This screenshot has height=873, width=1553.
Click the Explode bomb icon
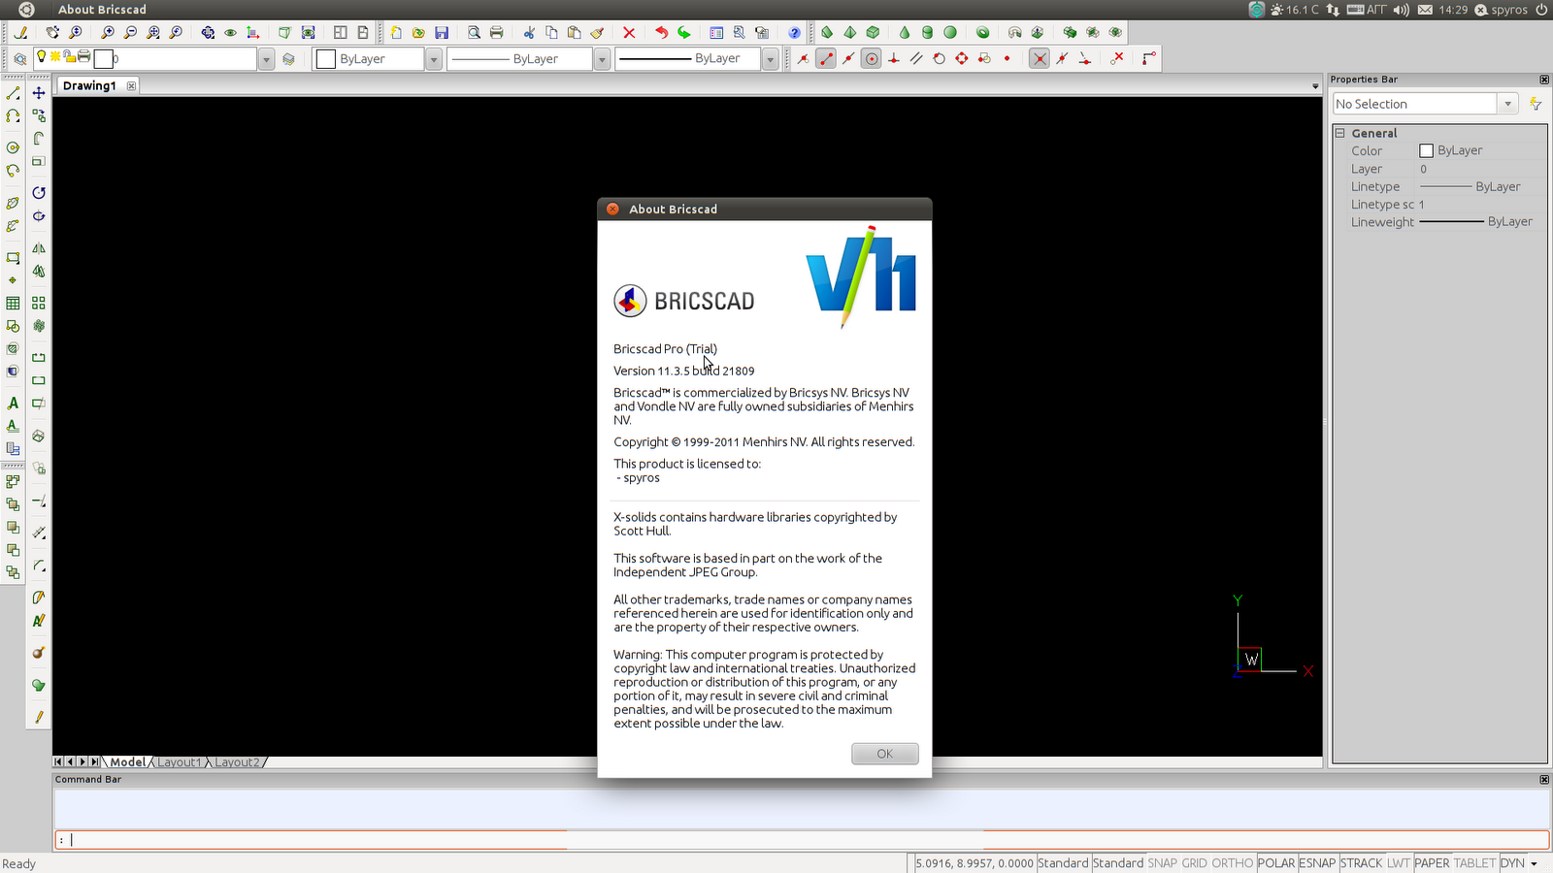(39, 653)
